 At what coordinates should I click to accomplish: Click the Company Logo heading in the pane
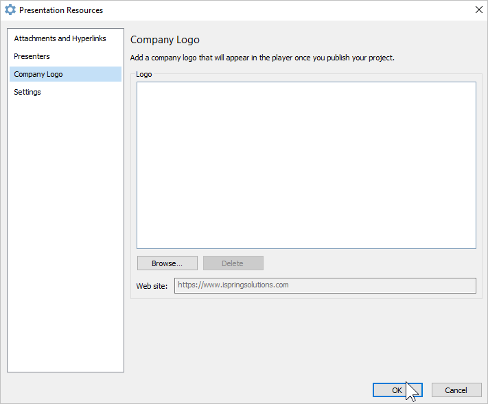165,40
